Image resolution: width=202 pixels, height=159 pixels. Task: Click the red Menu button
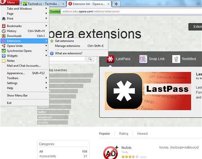[x=10, y=2]
